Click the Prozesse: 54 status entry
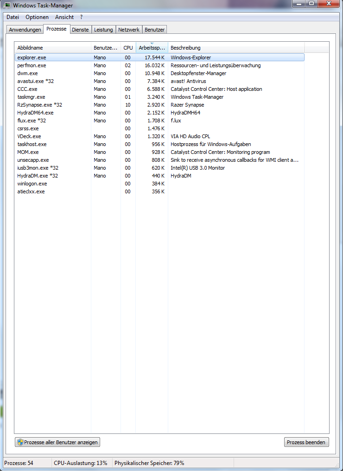Screen dimensions: 343x471 pyautogui.click(x=19, y=463)
